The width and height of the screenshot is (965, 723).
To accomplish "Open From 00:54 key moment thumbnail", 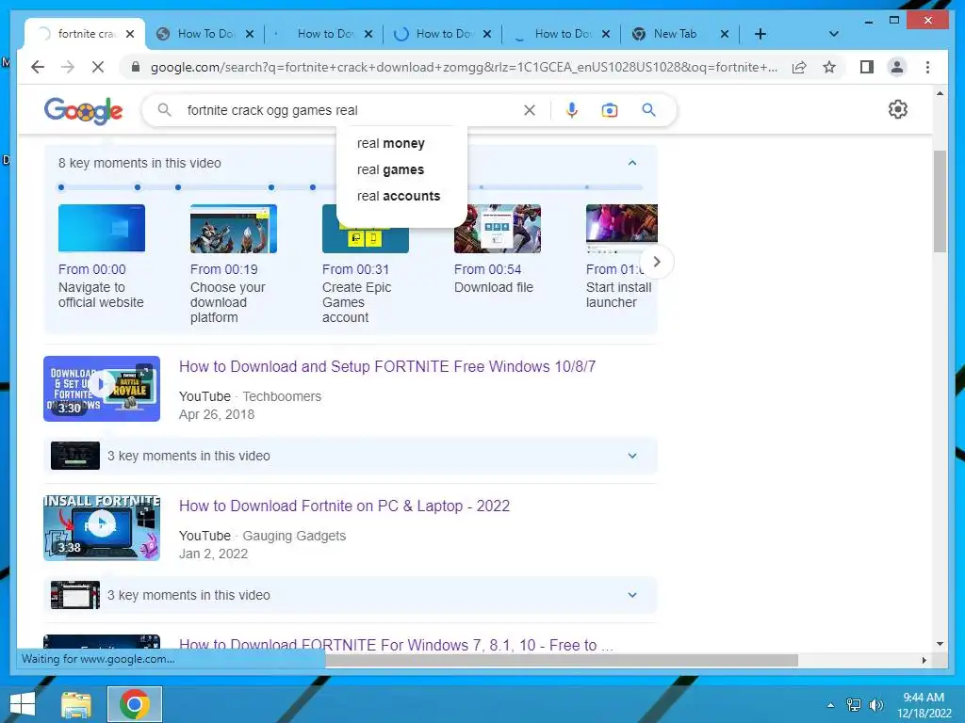I will click(x=498, y=229).
